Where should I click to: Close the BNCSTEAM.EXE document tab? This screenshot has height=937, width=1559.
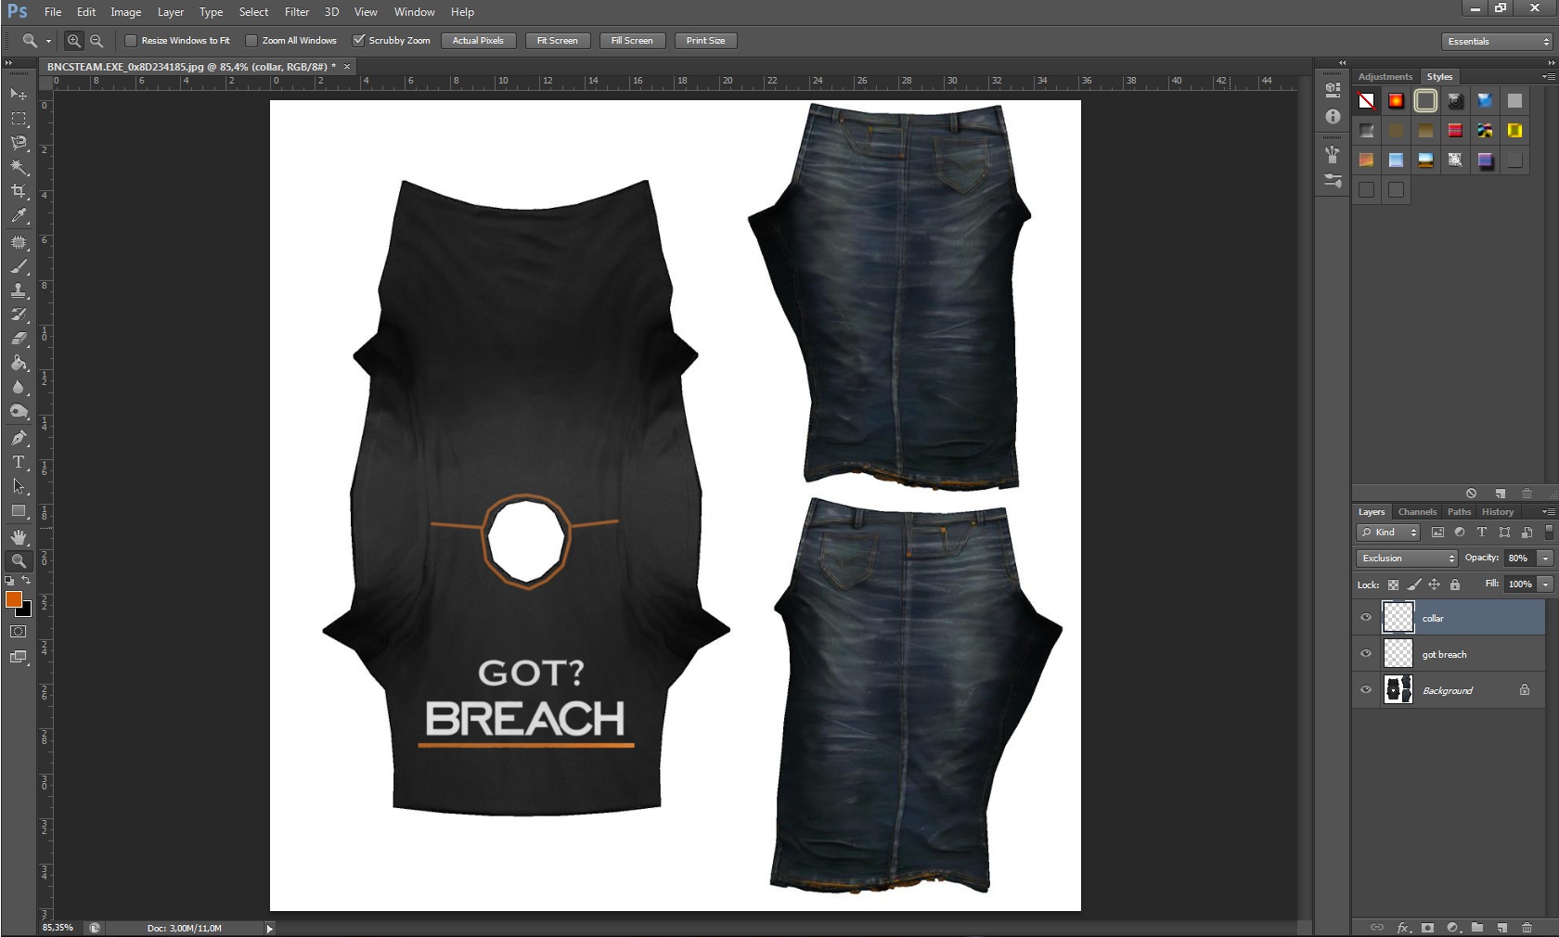point(347,67)
